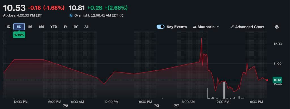Choose the 1Y range
Viewport: 290px width, 109px height.
coord(65,27)
